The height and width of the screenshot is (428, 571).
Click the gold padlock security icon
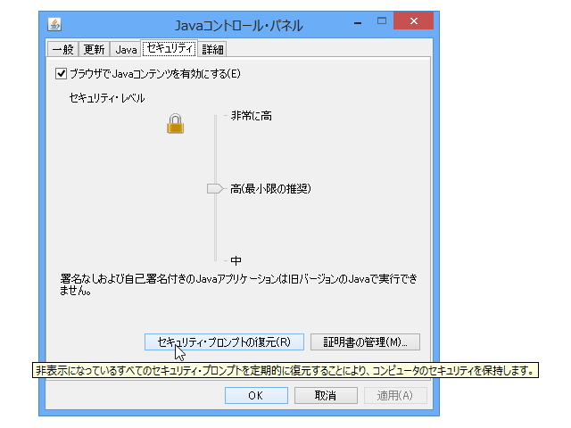point(175,124)
